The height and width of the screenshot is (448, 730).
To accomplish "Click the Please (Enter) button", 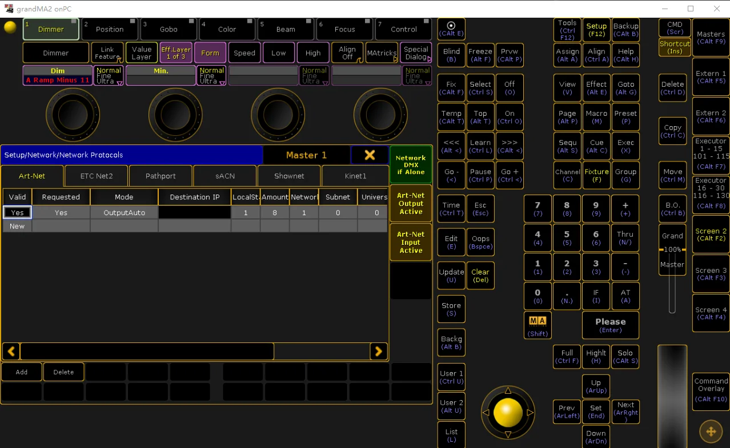I will pyautogui.click(x=611, y=325).
